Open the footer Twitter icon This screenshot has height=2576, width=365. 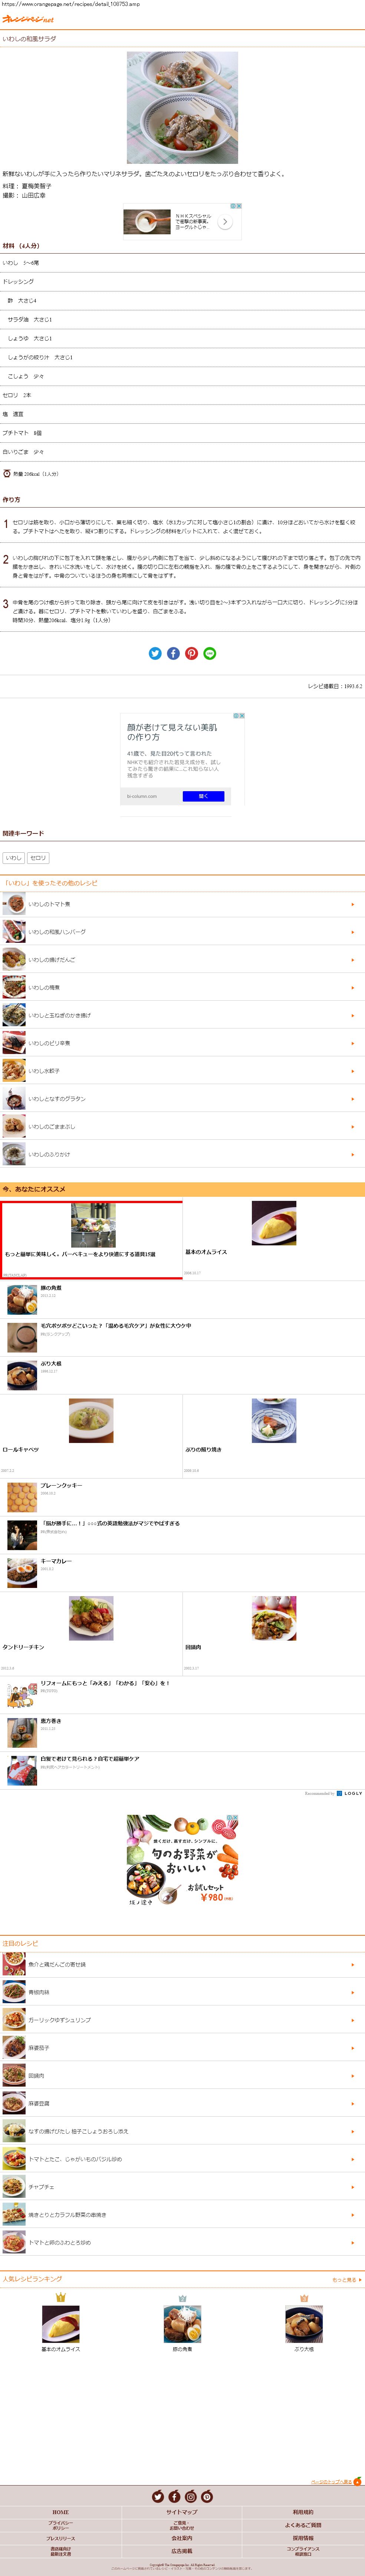[x=157, y=2497]
